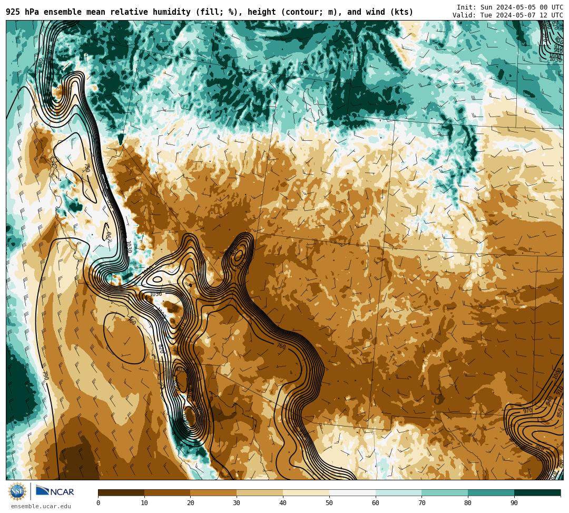Select the ensemble.ucar.edu text
Viewport: 569px width, 513px height.
41,506
